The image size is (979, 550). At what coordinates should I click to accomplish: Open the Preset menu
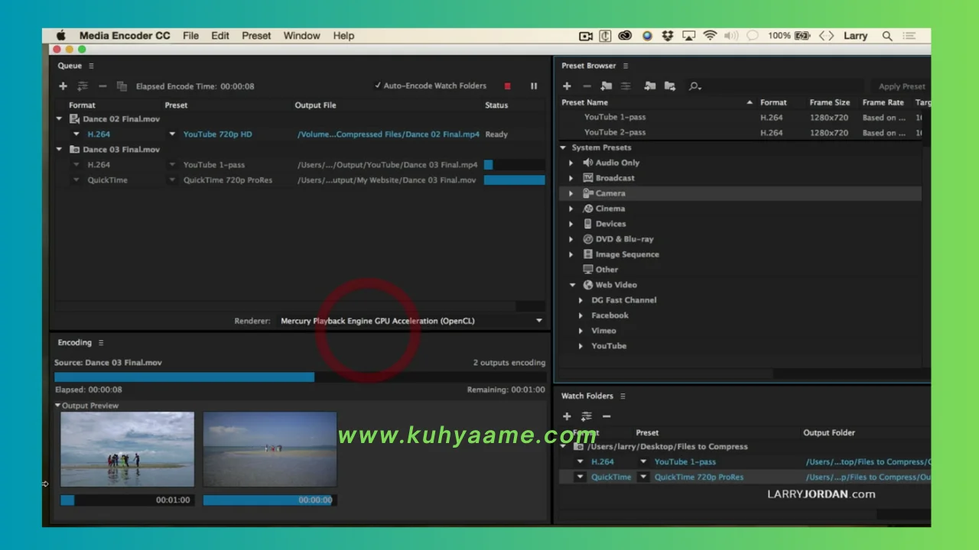pos(256,36)
